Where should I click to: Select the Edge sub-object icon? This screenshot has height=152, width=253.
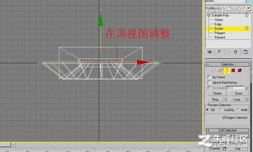tap(220, 70)
